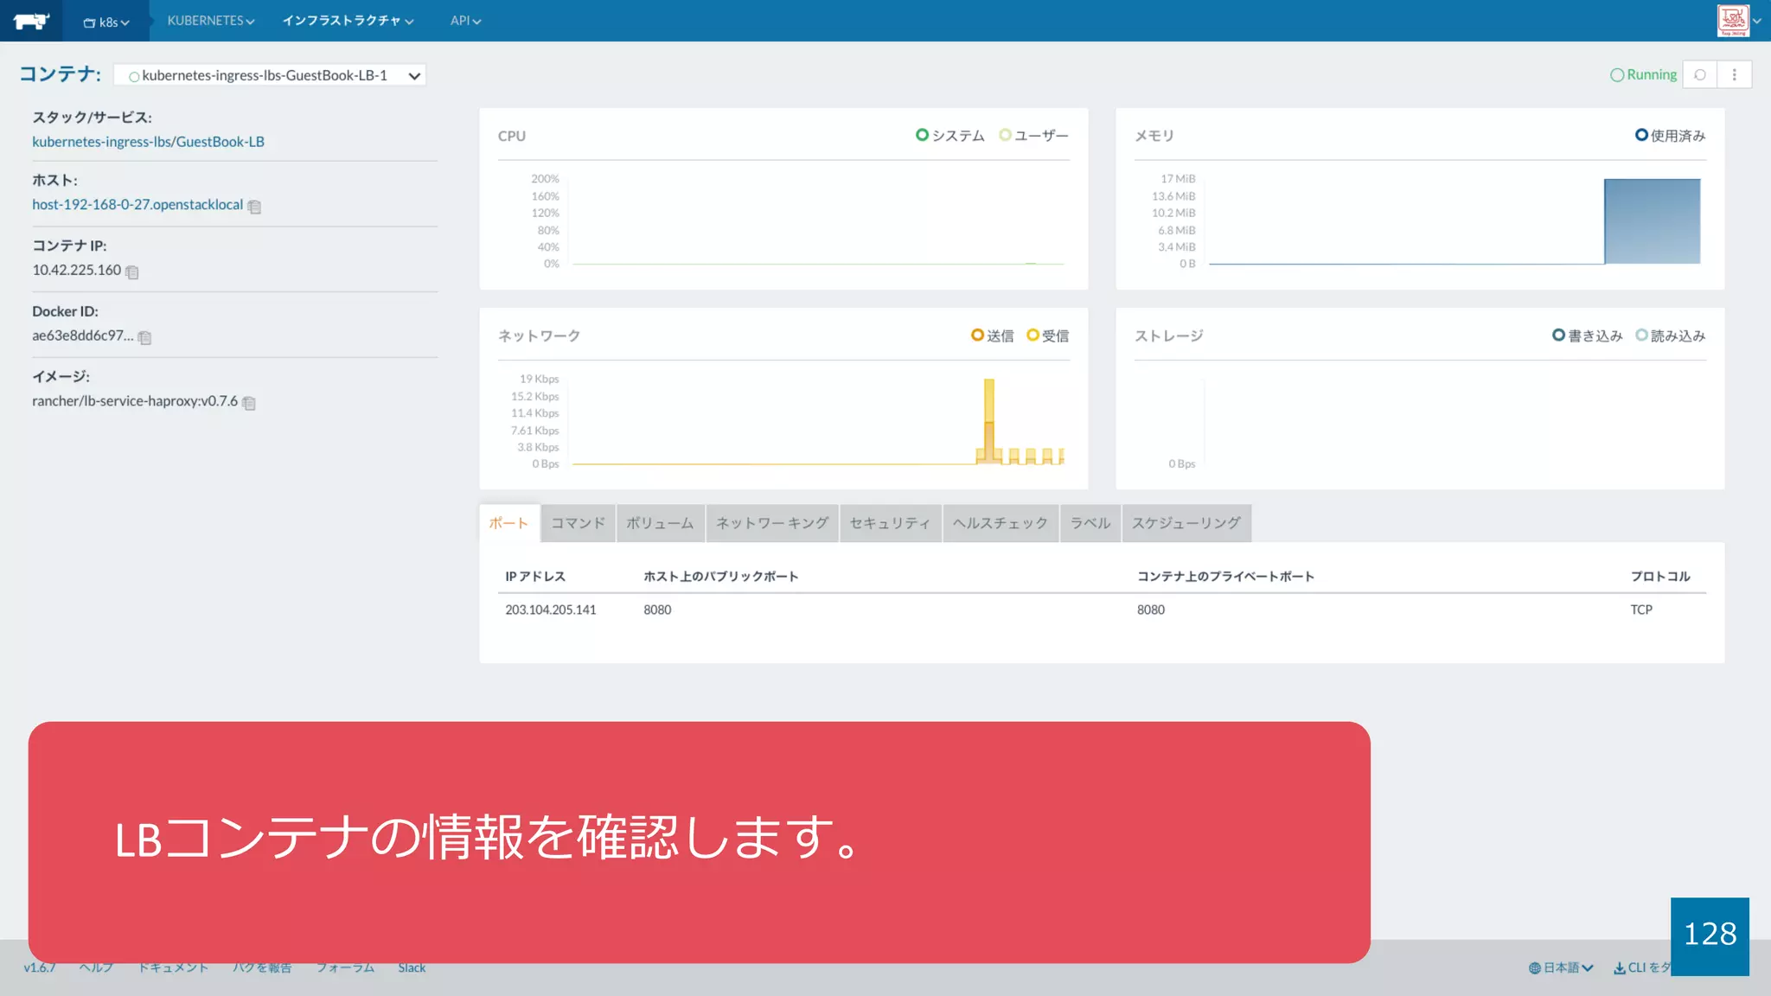Copy image name with clipboard icon
The width and height of the screenshot is (1771, 996).
[x=249, y=403]
